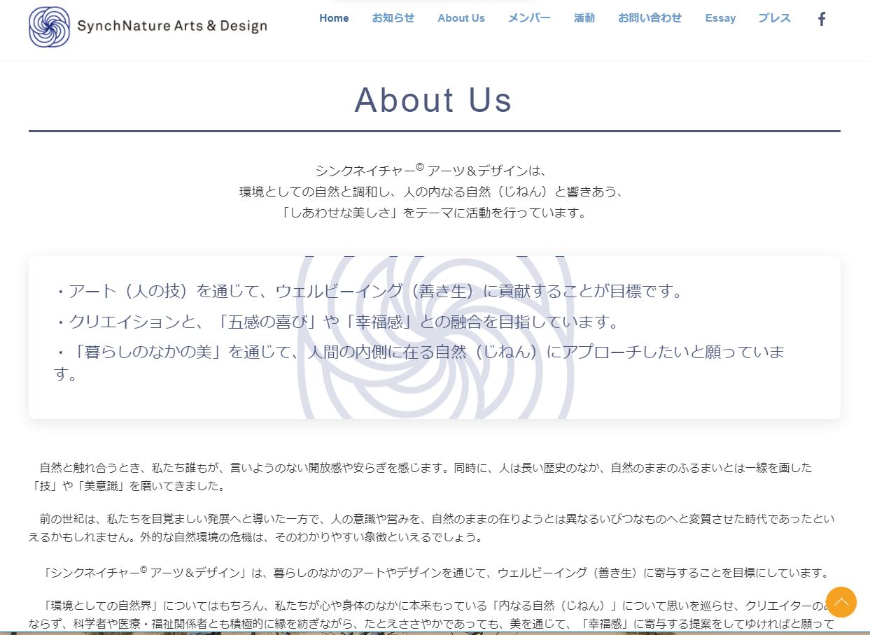Select About Us in the navigation bar
This screenshot has height=635, width=870.
[x=461, y=18]
